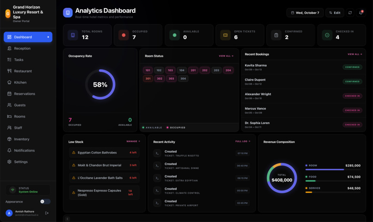
Task: Click the system status wifi icon
Action: coord(12,190)
